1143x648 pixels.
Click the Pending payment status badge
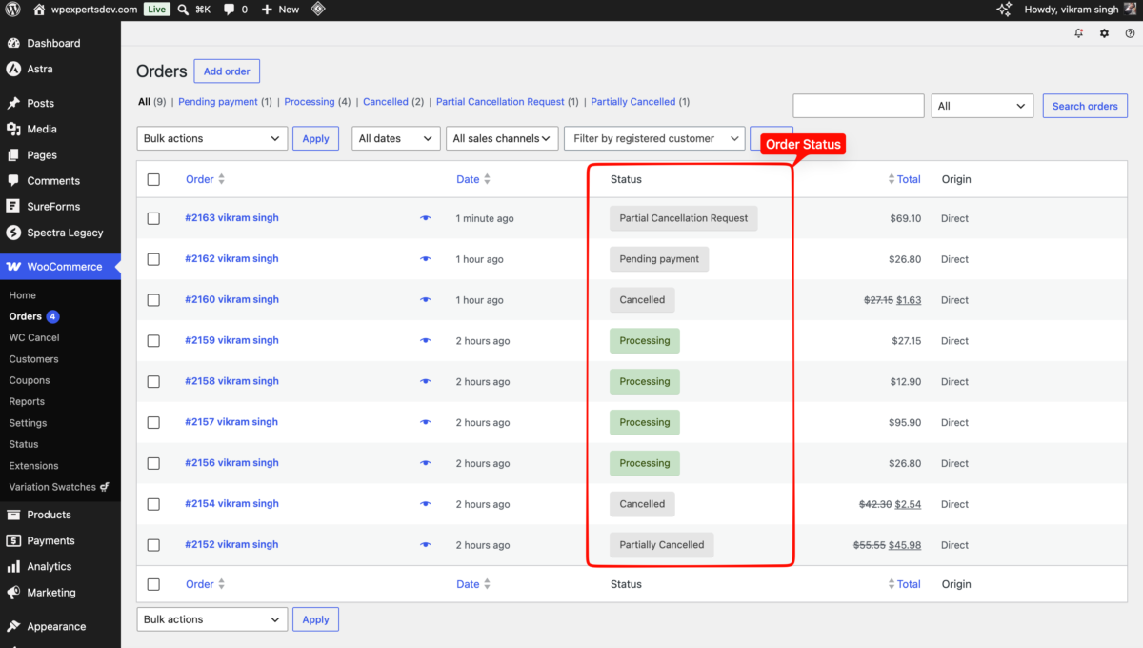point(659,259)
